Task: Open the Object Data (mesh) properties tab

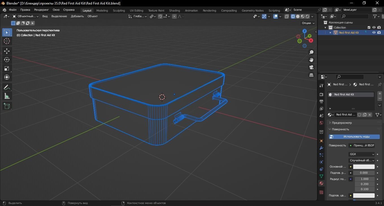Action: tap(321, 176)
